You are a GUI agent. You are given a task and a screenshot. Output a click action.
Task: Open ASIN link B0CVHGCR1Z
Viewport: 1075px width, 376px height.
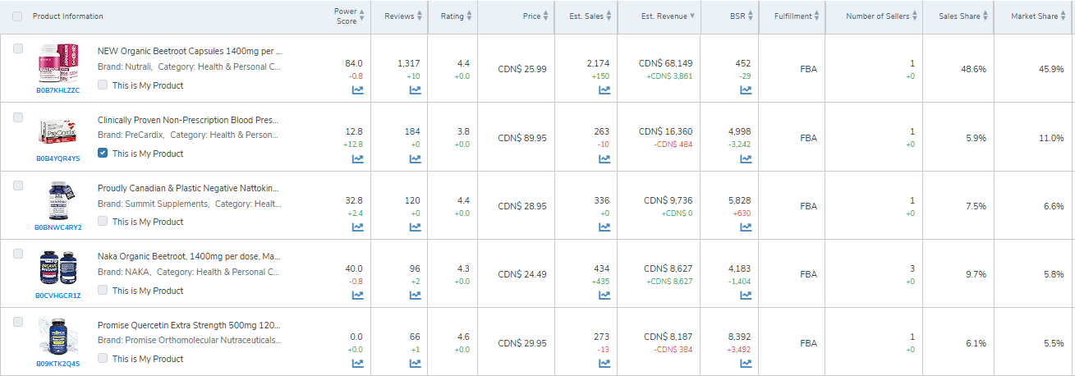pos(58,295)
